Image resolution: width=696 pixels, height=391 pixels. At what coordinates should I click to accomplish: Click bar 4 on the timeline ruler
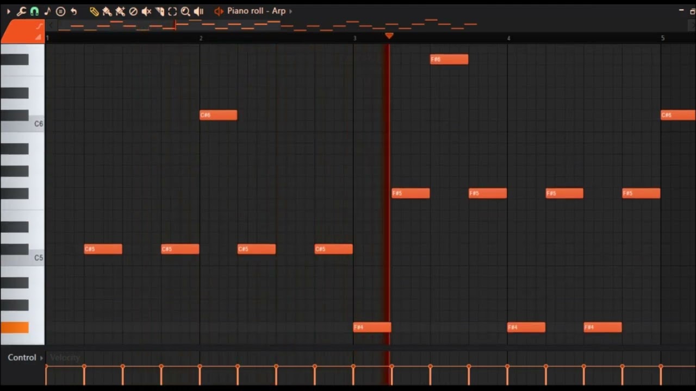tap(508, 38)
